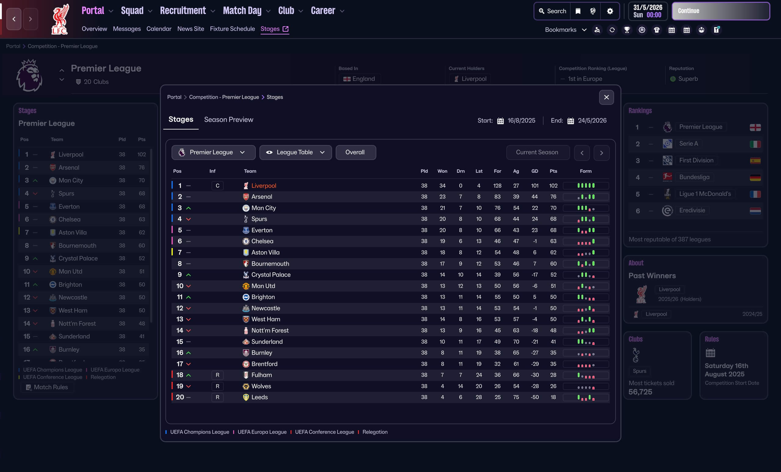Open Stages in external popout icon
The image size is (781, 472).
coord(286,29)
